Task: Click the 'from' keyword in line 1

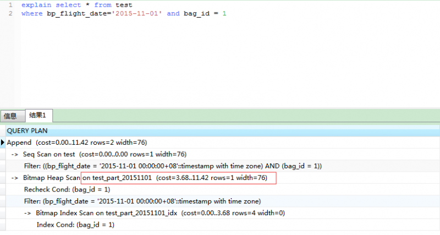Action: tap(103, 5)
